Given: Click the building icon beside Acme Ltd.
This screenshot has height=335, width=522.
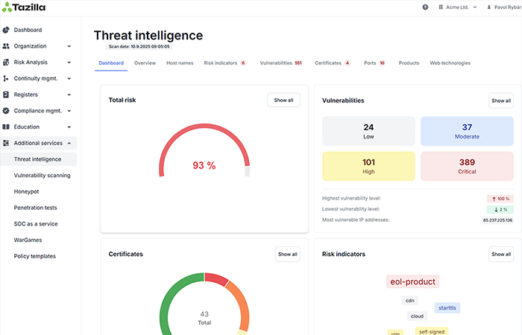Looking at the screenshot, I should 441,7.
